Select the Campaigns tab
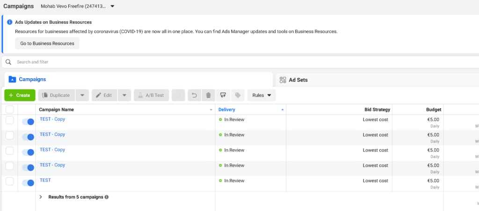Image resolution: width=479 pixels, height=211 pixels. click(32, 80)
